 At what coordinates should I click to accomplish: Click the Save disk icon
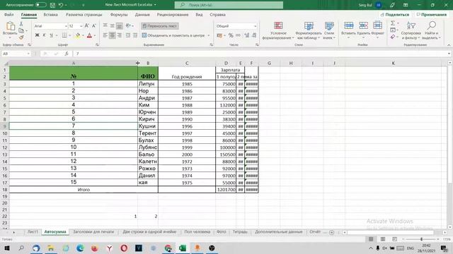pos(52,5)
